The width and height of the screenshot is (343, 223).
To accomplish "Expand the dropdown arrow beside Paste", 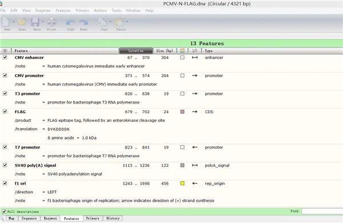I will point(127,22).
